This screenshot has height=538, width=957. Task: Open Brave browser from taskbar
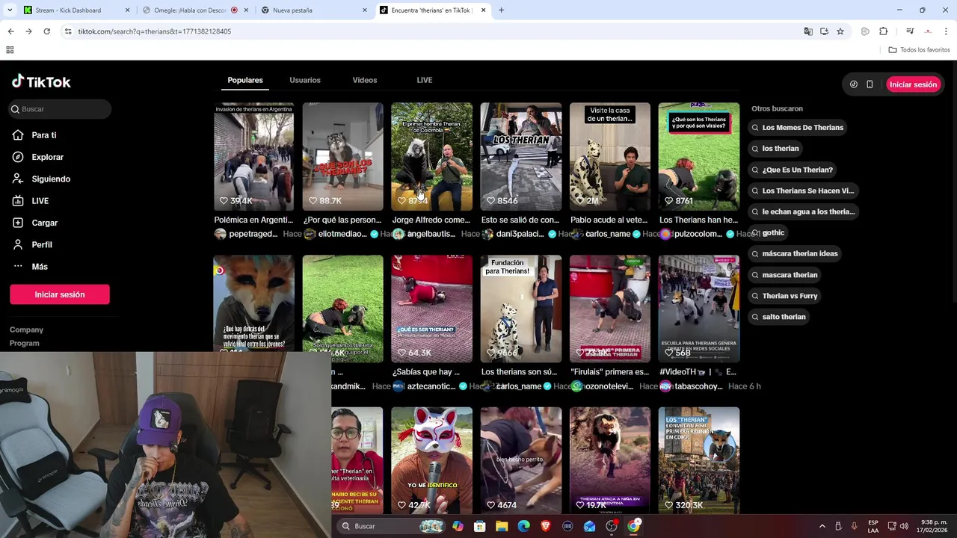[546, 526]
